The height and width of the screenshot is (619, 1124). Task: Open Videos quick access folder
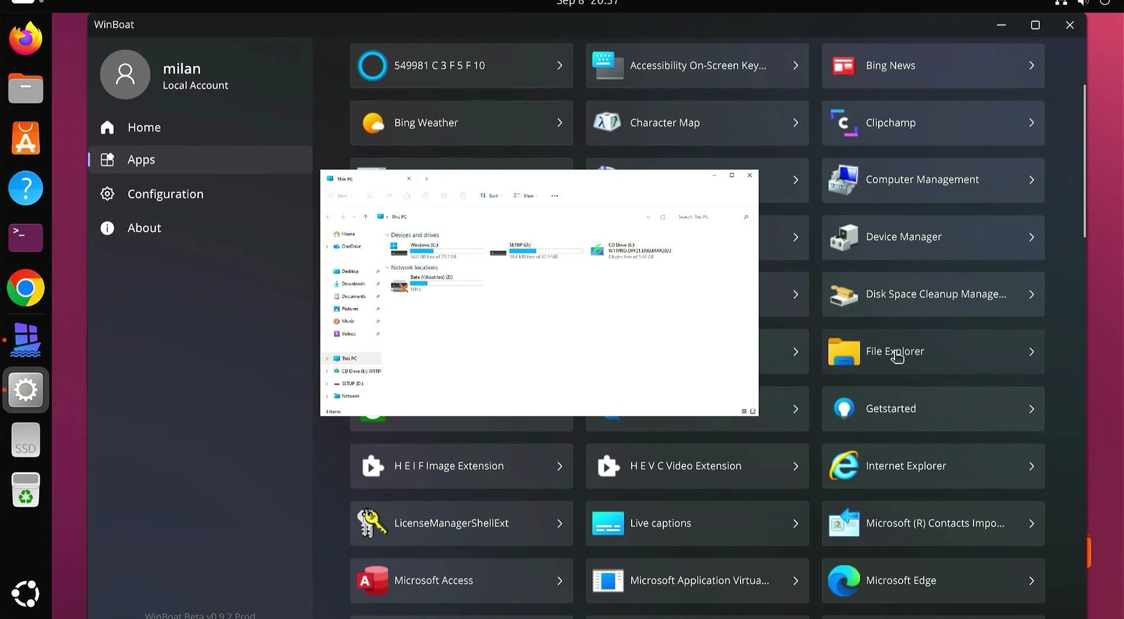point(345,333)
